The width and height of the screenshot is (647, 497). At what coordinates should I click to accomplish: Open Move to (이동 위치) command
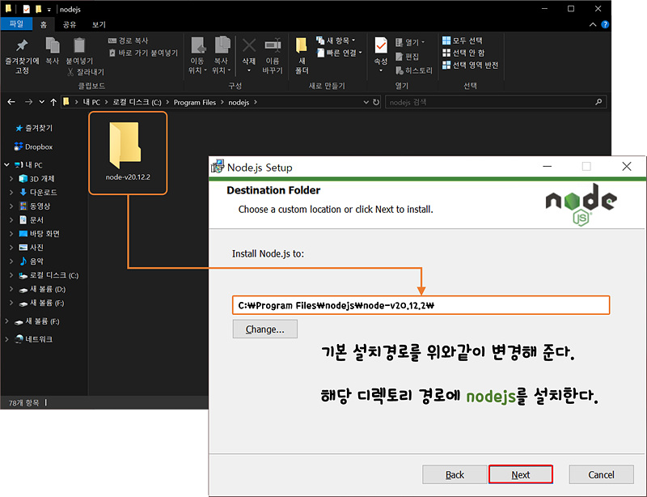pos(197,56)
